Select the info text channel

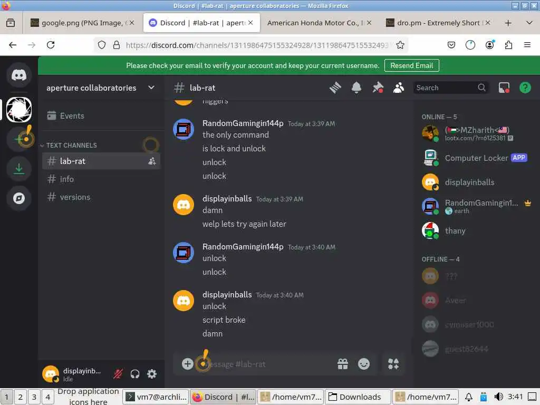[101, 179]
